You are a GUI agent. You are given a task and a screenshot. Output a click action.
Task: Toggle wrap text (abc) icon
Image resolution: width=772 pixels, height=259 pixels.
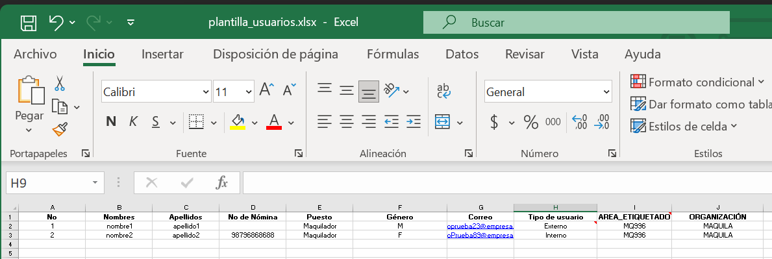443,91
